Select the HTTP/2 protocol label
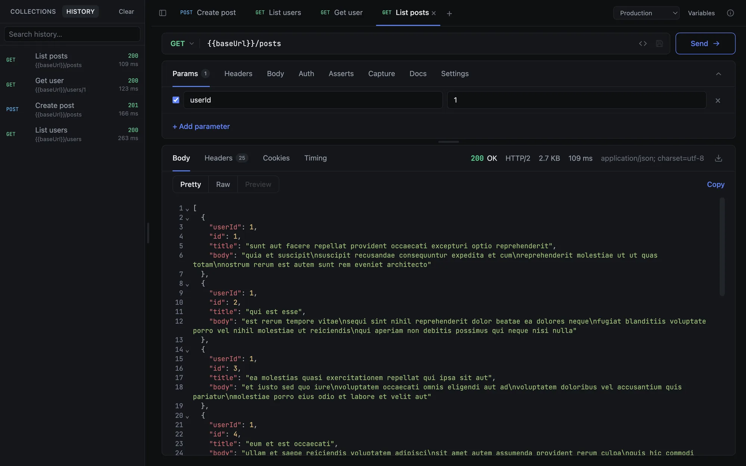This screenshot has width=746, height=466. point(518,158)
